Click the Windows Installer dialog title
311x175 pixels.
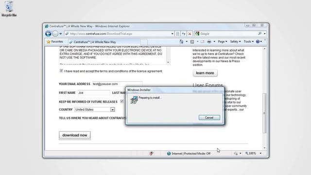click(139, 90)
